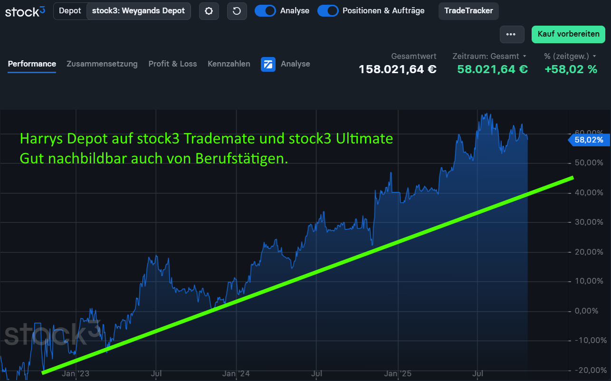Open the stock3: Weygands Depot selector
This screenshot has height=381, width=611.
click(x=138, y=10)
